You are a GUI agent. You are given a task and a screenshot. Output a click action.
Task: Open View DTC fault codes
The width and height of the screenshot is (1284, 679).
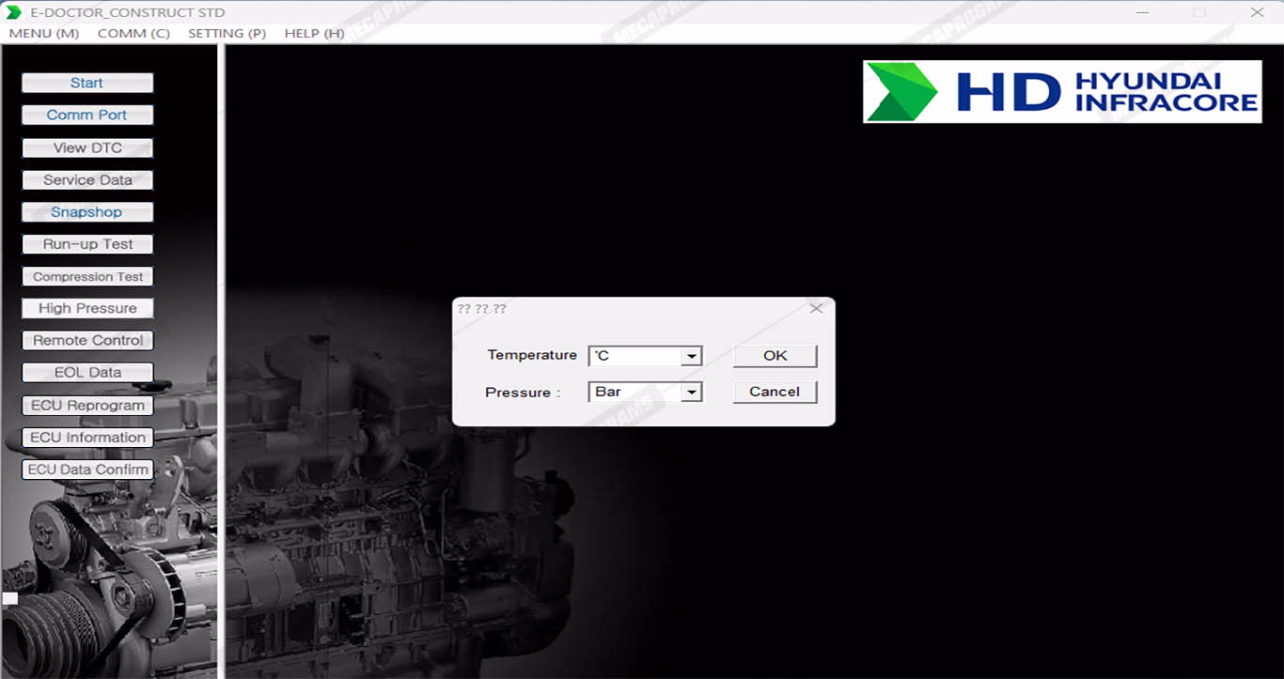coord(86,148)
